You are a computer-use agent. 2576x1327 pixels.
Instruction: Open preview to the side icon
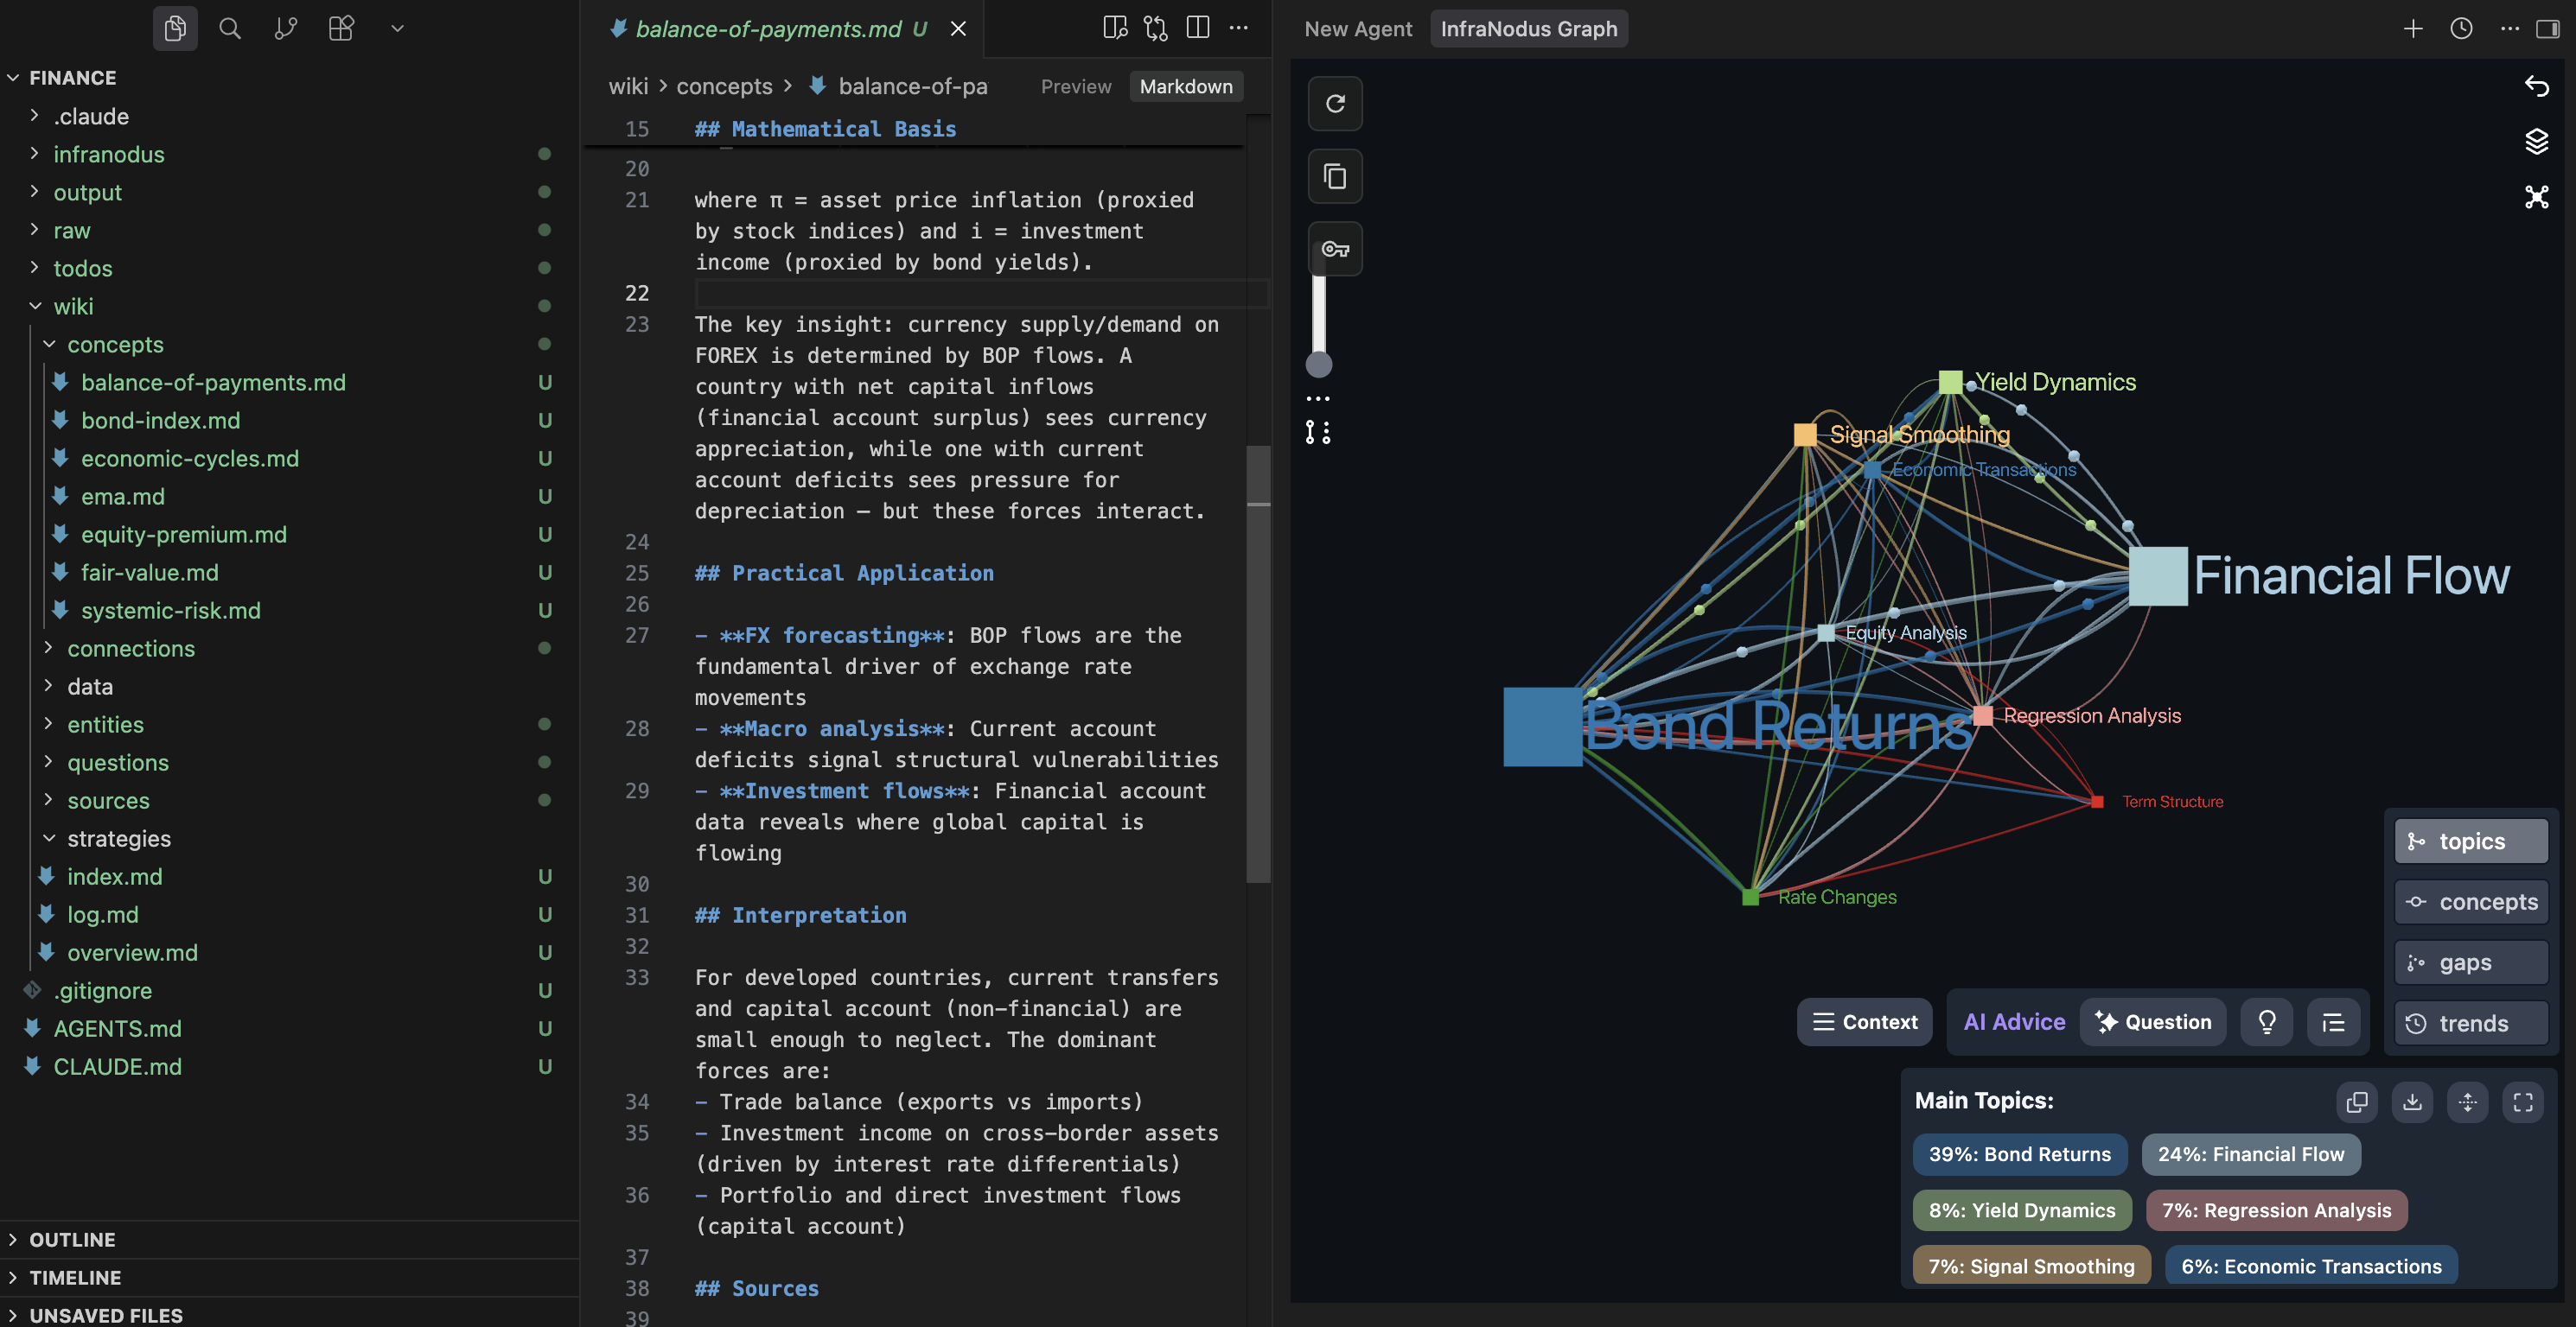[1115, 28]
